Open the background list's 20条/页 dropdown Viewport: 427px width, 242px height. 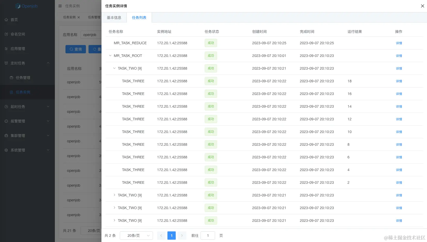91,231
